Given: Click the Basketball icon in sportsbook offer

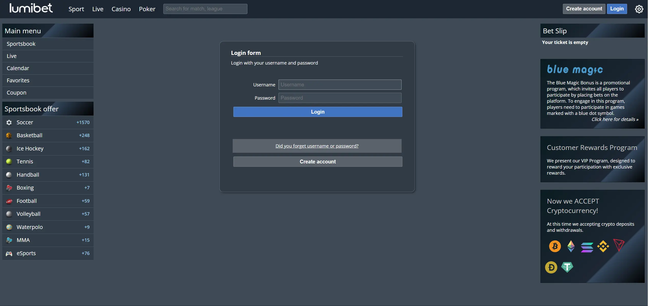Looking at the screenshot, I should (9, 135).
